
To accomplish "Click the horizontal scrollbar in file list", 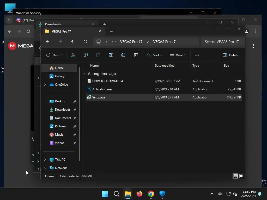I will [x=163, y=171].
